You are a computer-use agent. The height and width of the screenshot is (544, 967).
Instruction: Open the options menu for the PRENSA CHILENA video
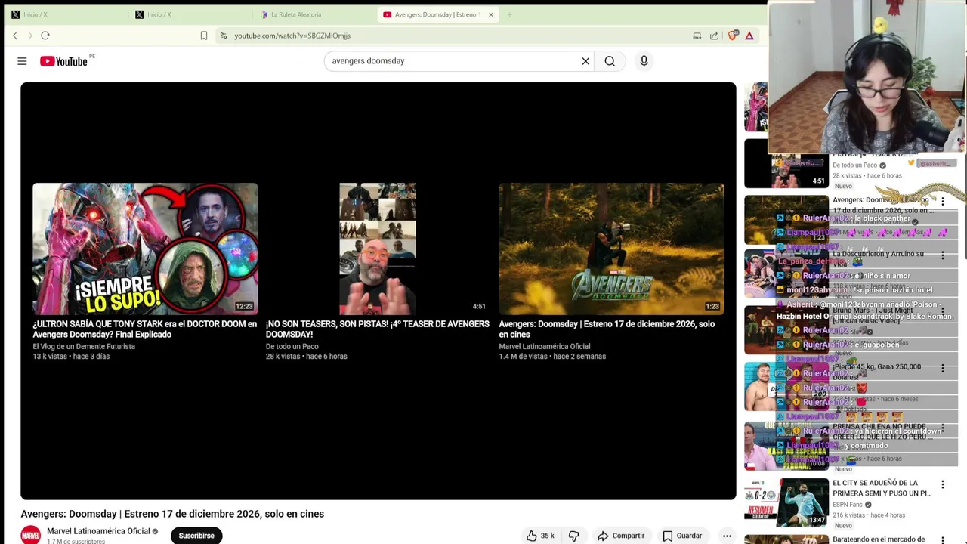942,428
